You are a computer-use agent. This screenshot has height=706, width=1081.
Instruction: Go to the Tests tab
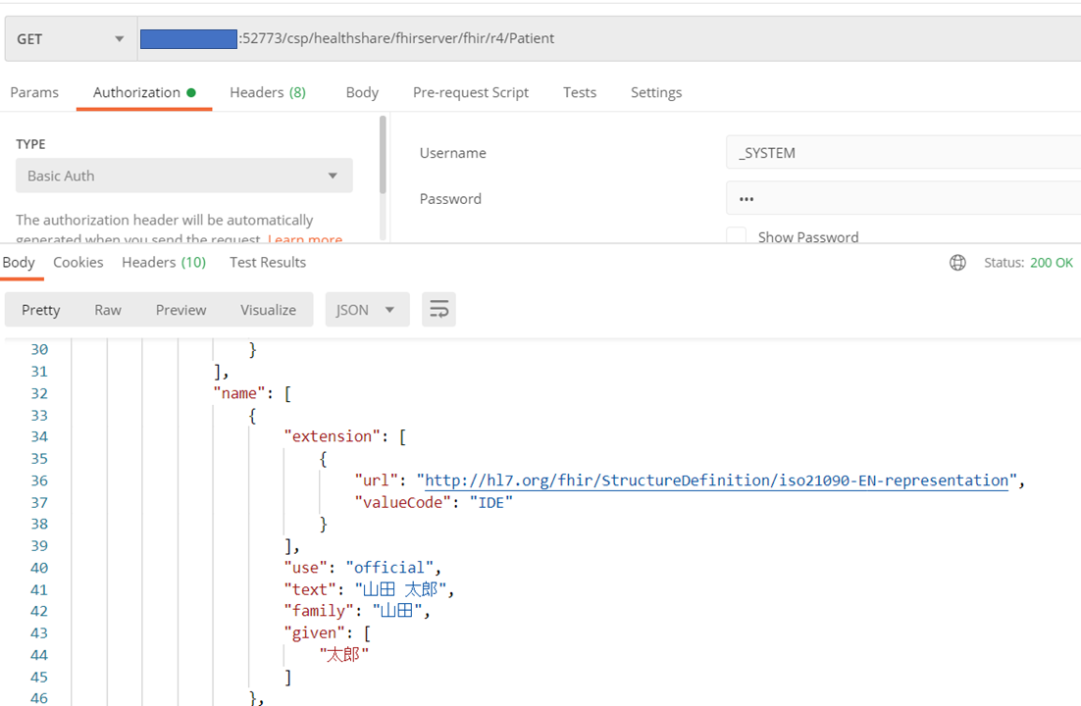(579, 92)
